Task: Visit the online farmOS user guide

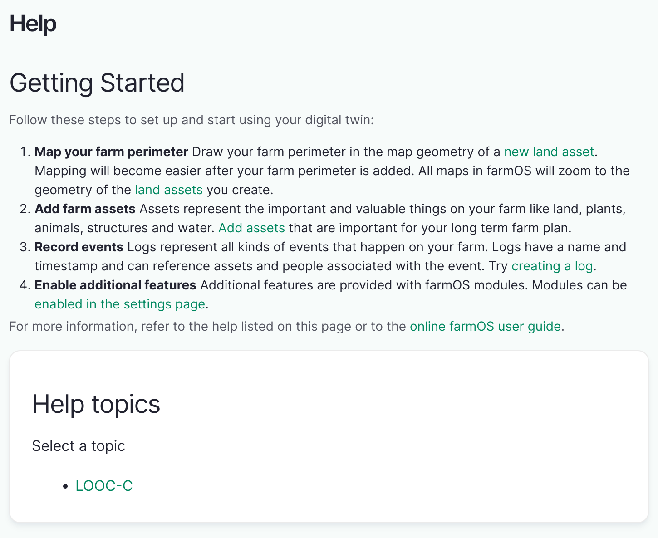Action: (x=485, y=326)
